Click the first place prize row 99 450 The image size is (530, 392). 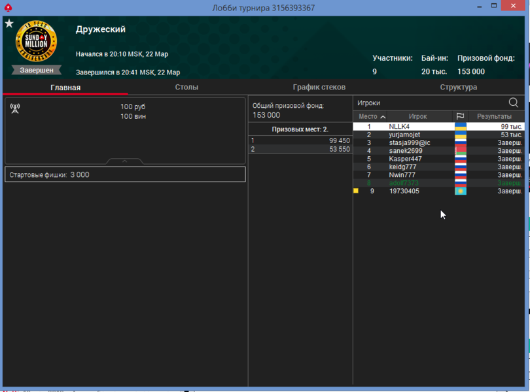(x=300, y=140)
